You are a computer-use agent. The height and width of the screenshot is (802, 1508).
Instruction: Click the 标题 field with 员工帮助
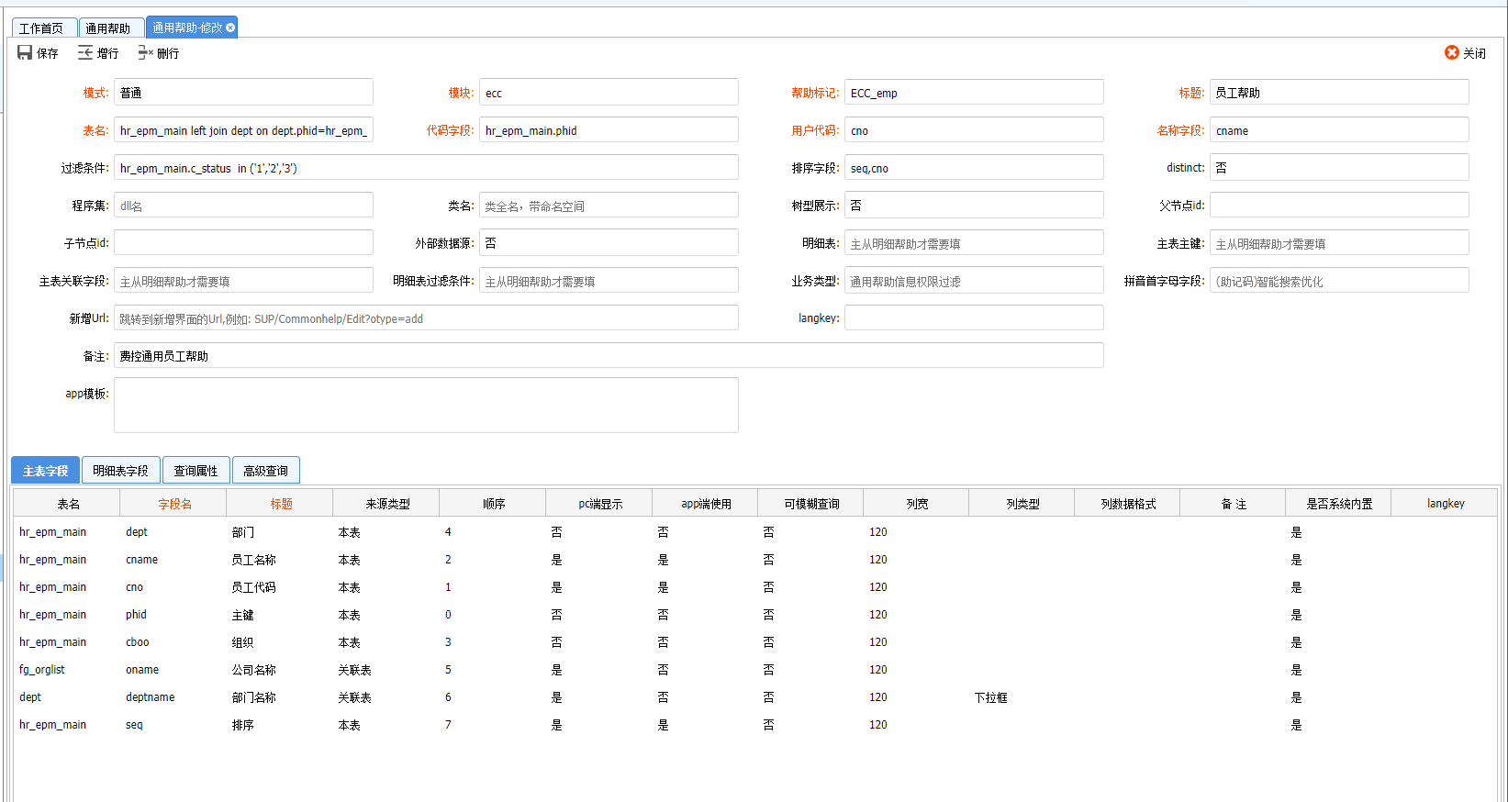1339,92
